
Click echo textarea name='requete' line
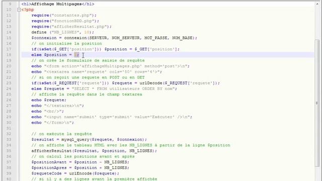tap(97, 72)
